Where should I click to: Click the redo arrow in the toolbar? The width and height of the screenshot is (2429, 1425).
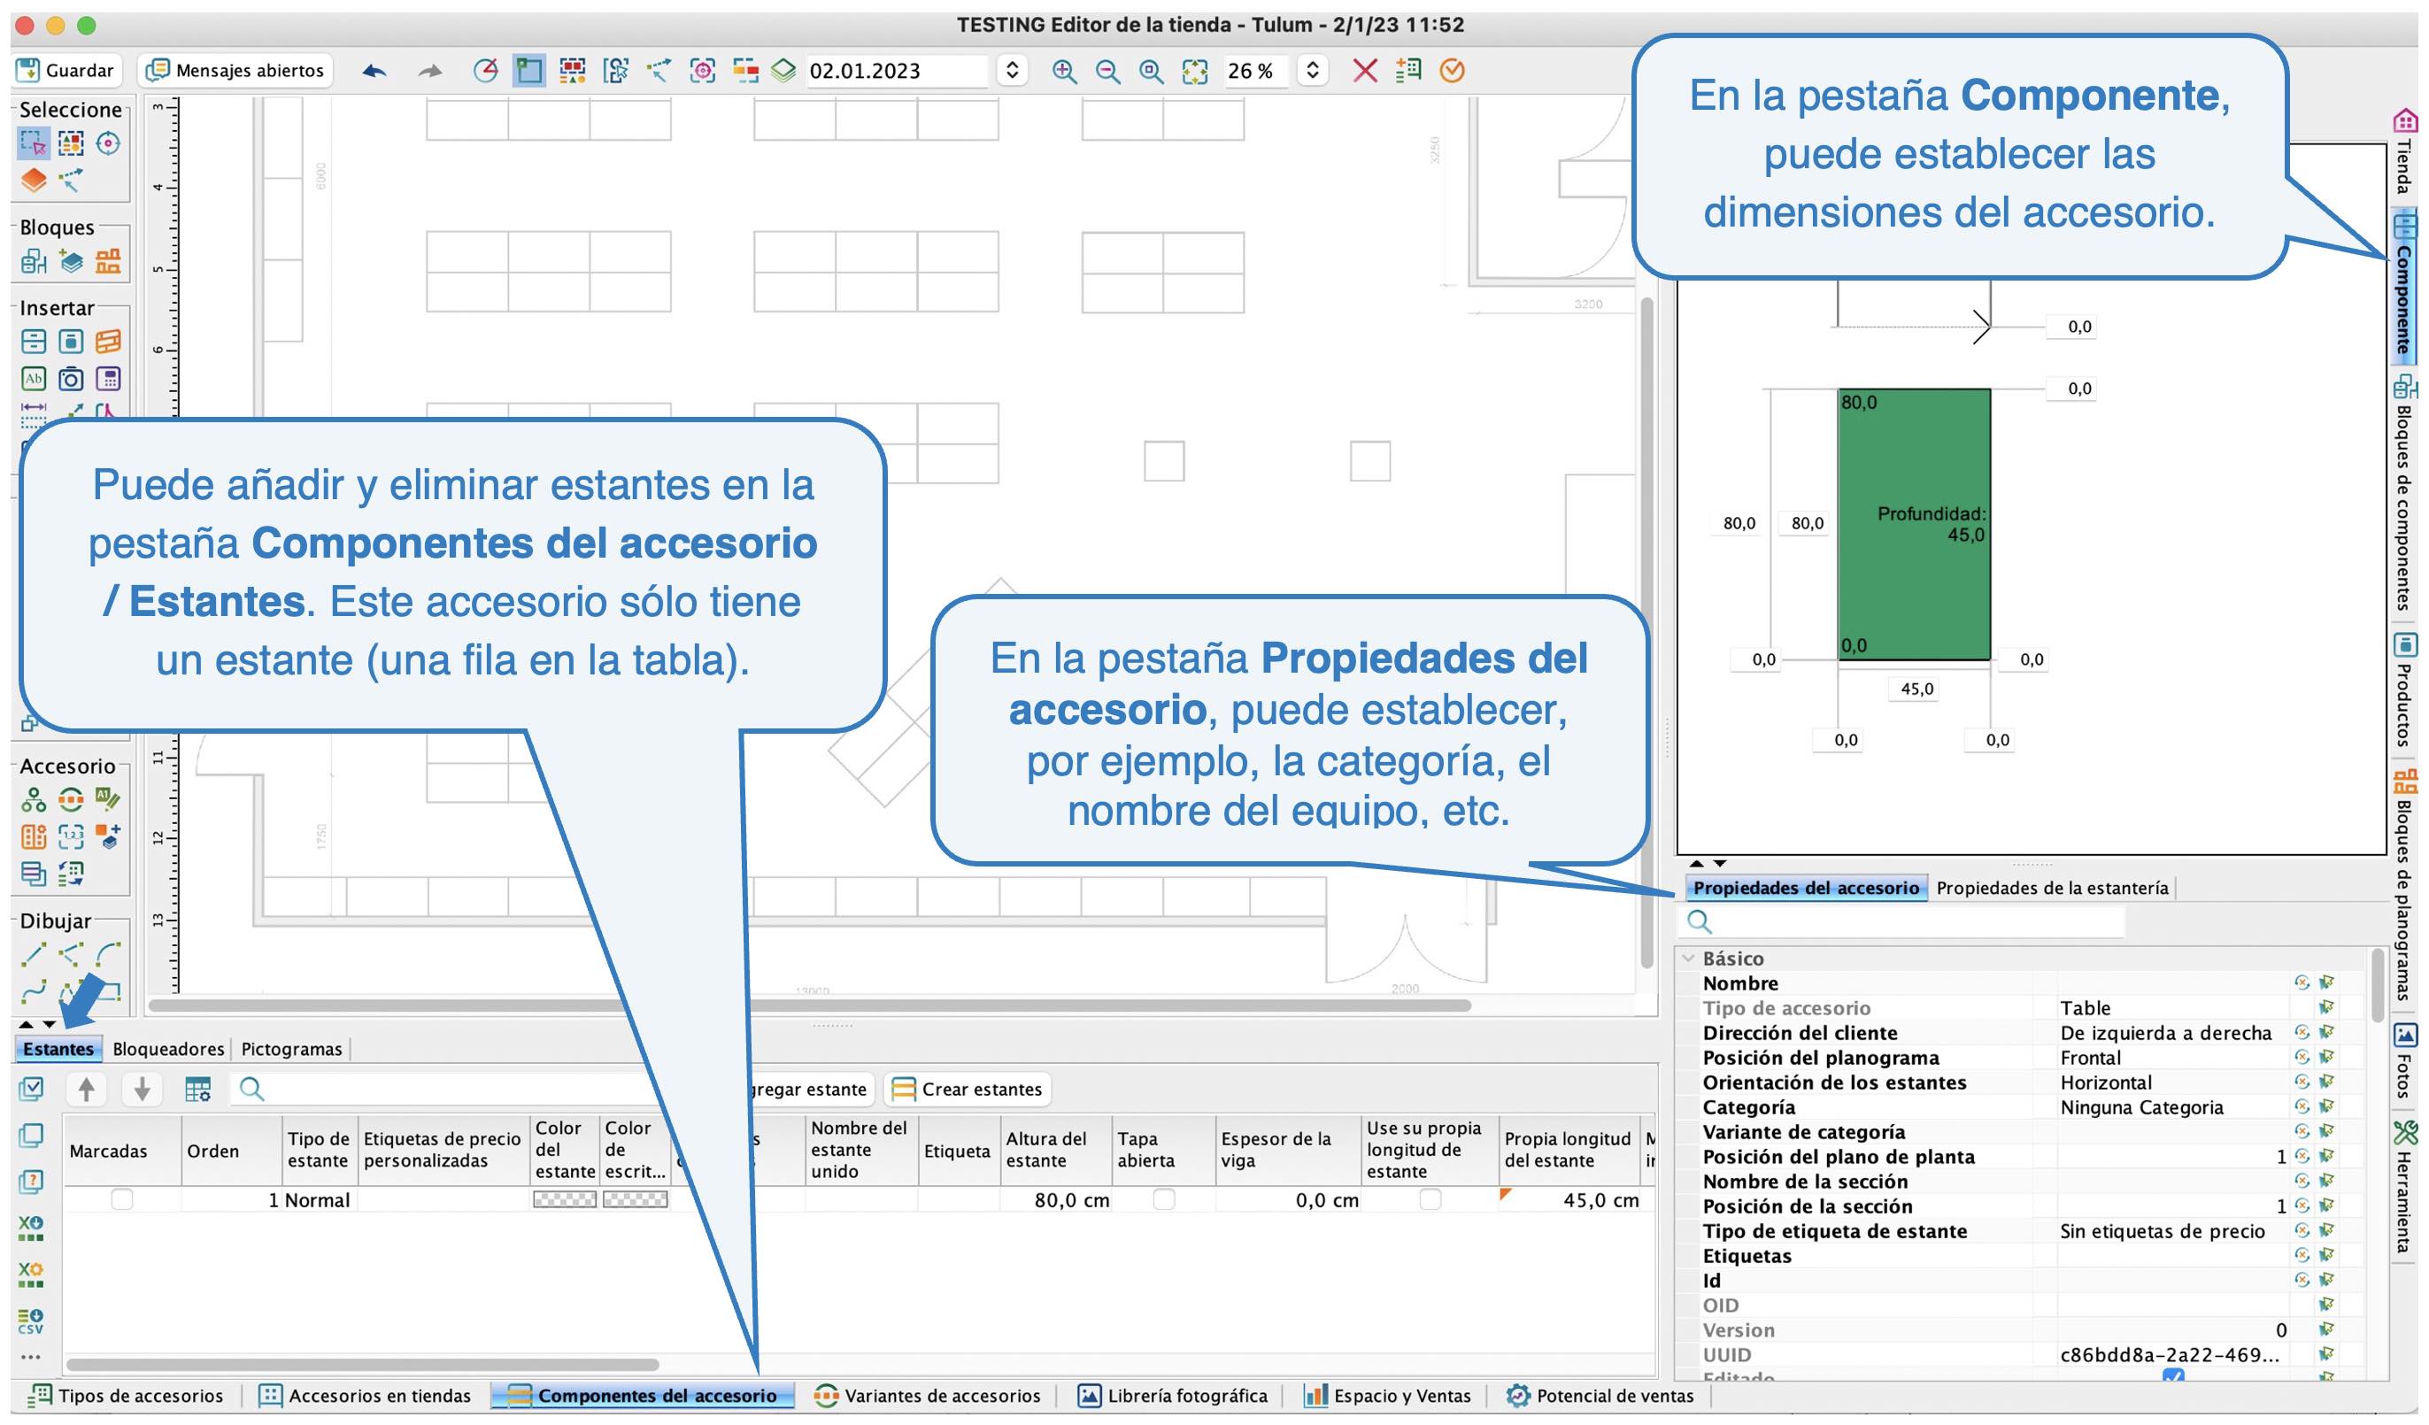point(430,70)
